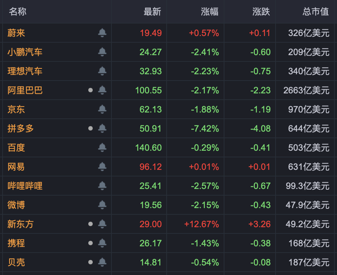Click the 涨跌 column header

click(261, 12)
